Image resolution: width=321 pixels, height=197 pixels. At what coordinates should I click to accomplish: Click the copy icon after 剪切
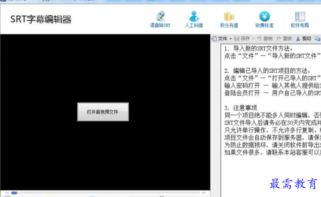coord(317,39)
